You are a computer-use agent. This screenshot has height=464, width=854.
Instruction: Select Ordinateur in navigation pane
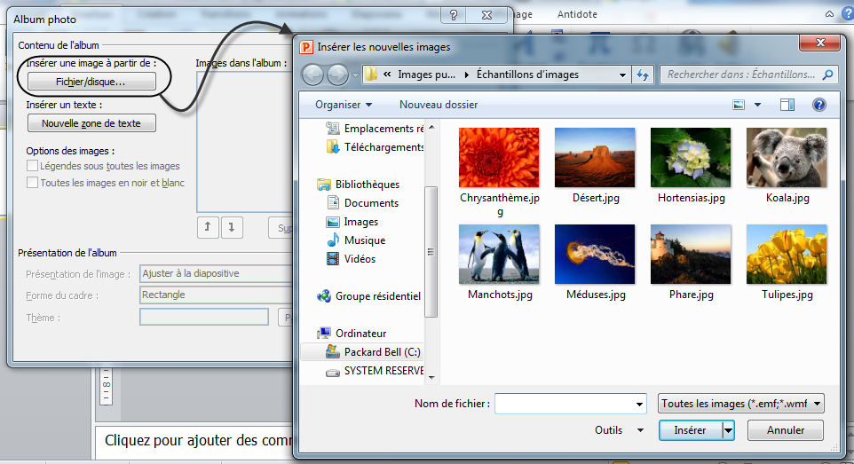click(352, 334)
